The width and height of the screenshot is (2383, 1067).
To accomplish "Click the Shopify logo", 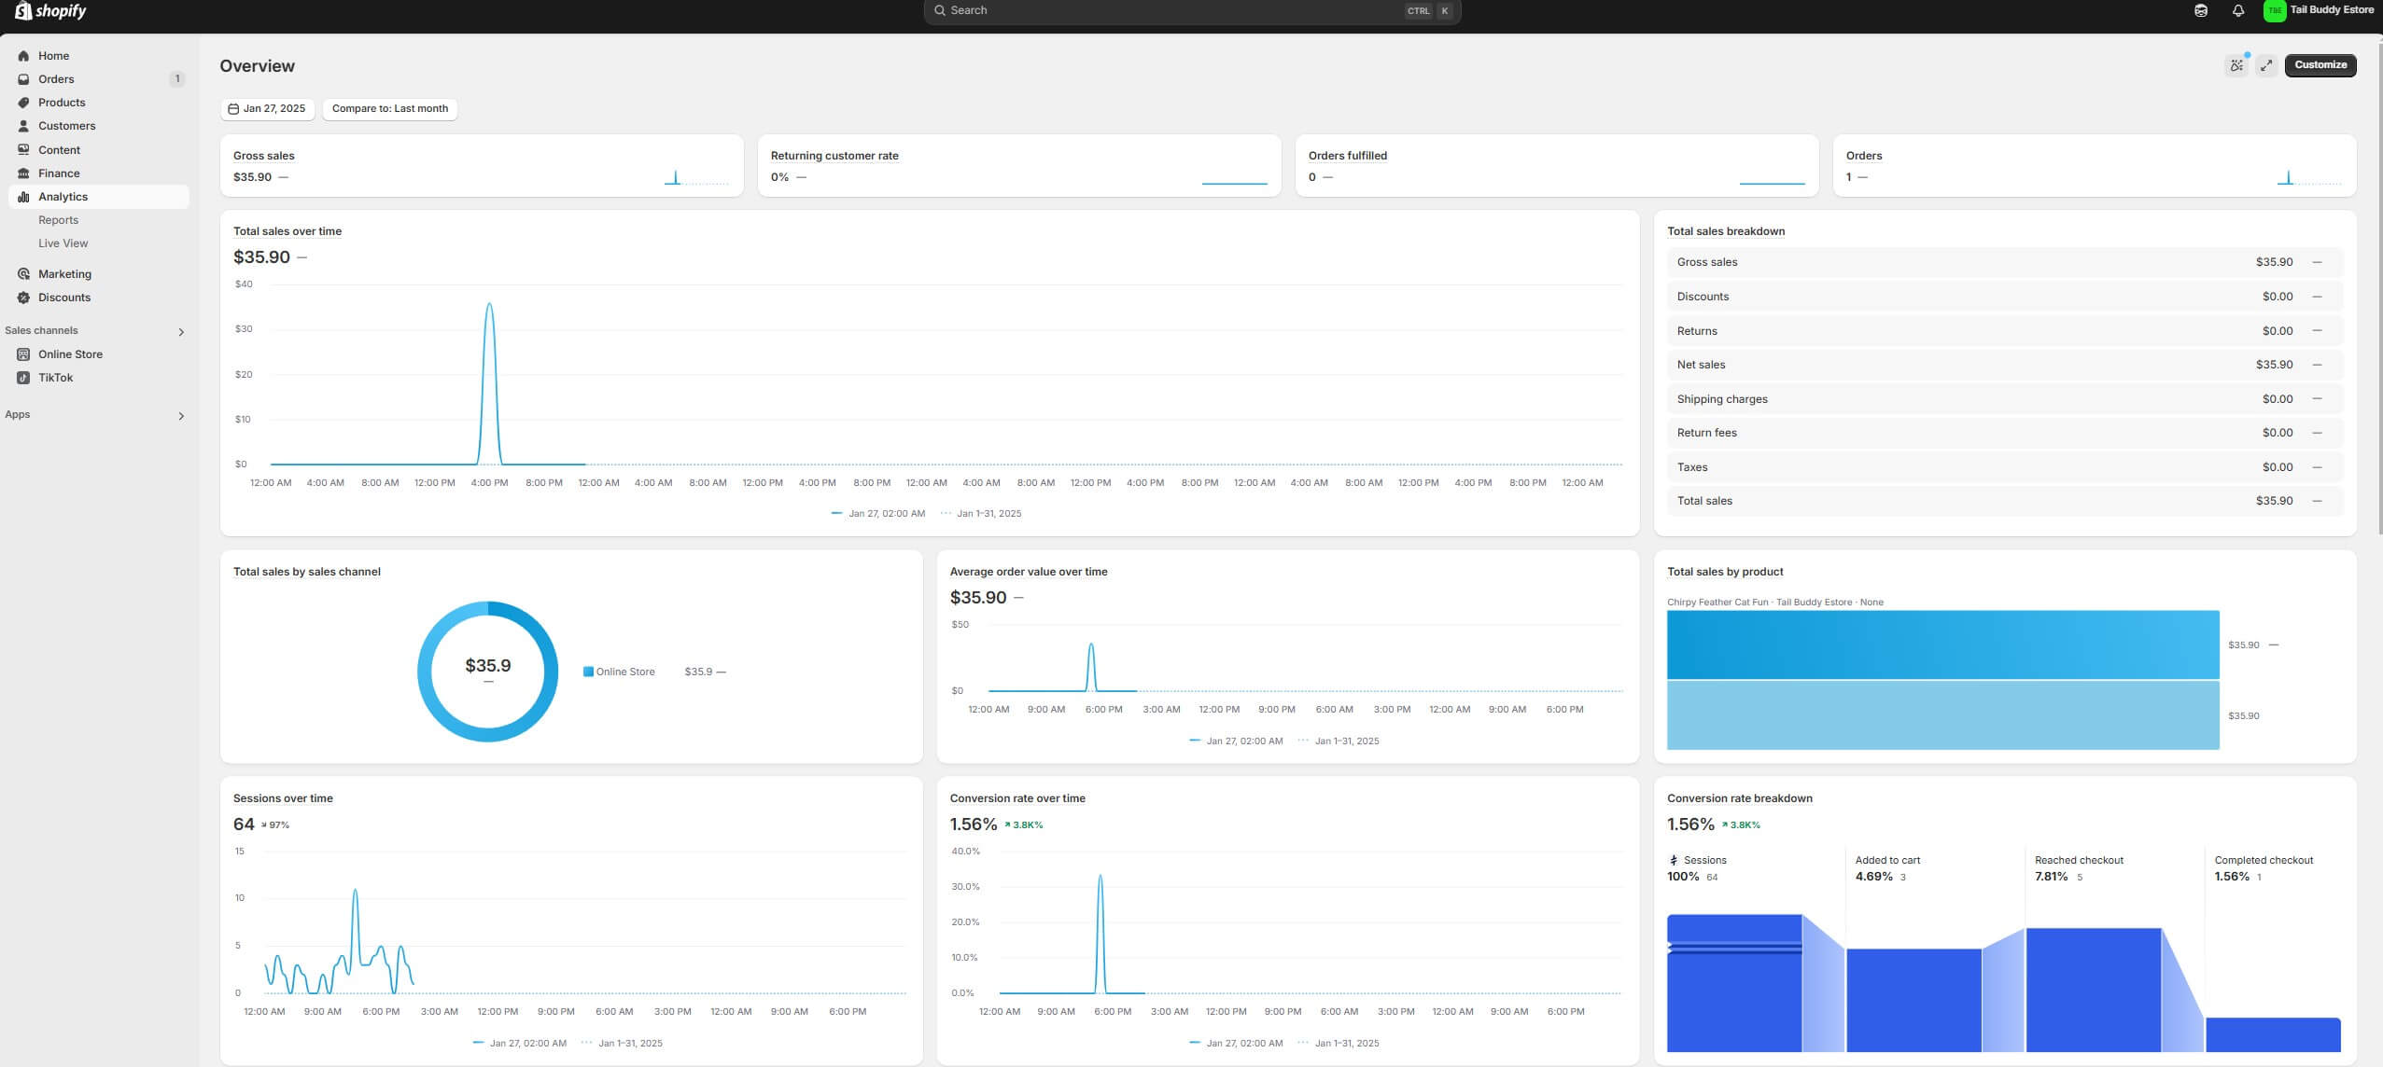I will pyautogui.click(x=50, y=11).
